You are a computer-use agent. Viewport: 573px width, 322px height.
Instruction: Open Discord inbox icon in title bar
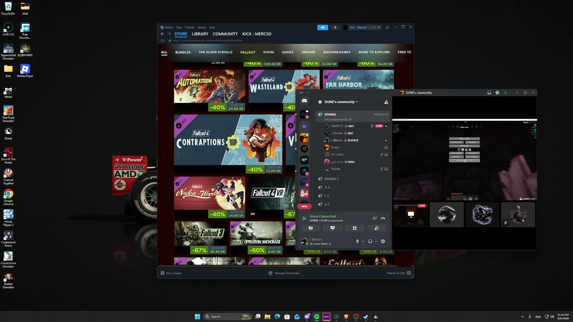489,93
